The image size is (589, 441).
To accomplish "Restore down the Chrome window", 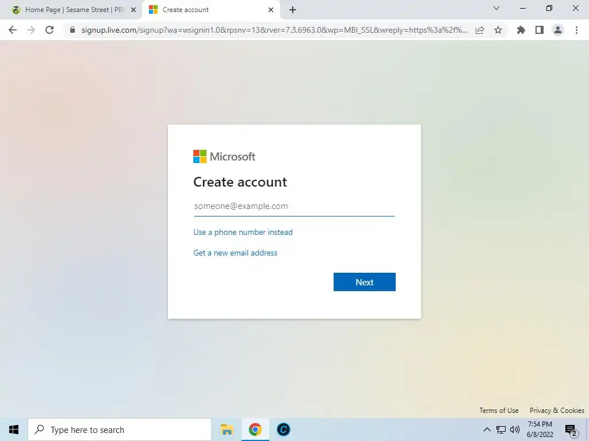I will click(549, 8).
